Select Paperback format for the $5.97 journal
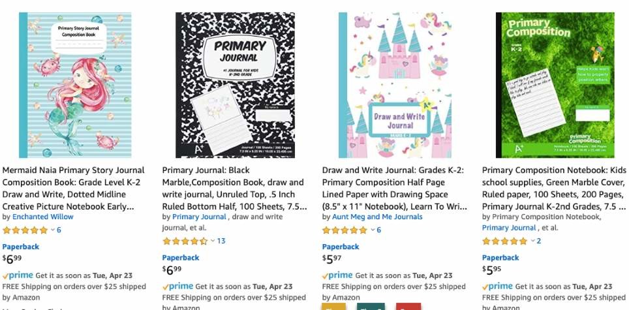Image resolution: width=629 pixels, height=310 pixels. 341,247
